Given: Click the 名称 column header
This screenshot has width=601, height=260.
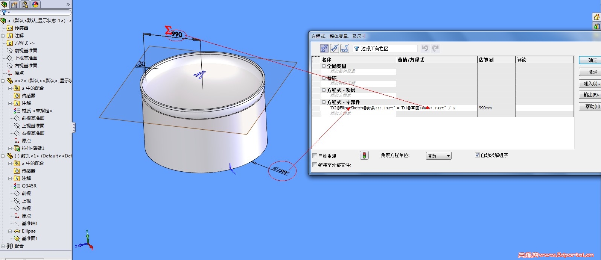Looking at the screenshot, I should click(358, 60).
